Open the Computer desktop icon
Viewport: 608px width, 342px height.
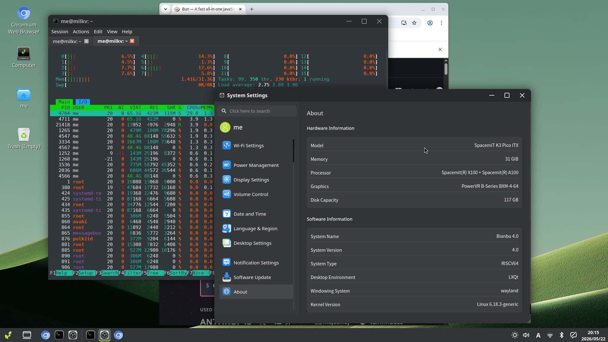click(x=24, y=58)
